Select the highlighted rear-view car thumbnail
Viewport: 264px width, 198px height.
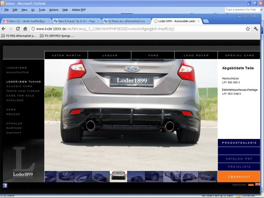[118, 177]
